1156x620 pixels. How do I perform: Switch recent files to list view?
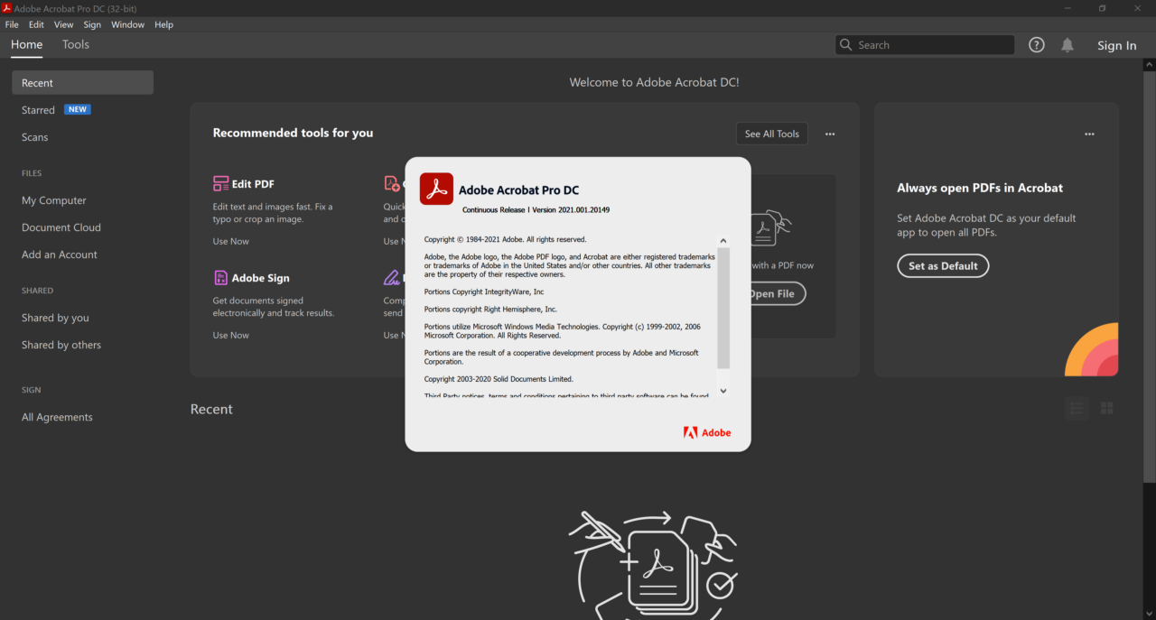click(x=1077, y=409)
